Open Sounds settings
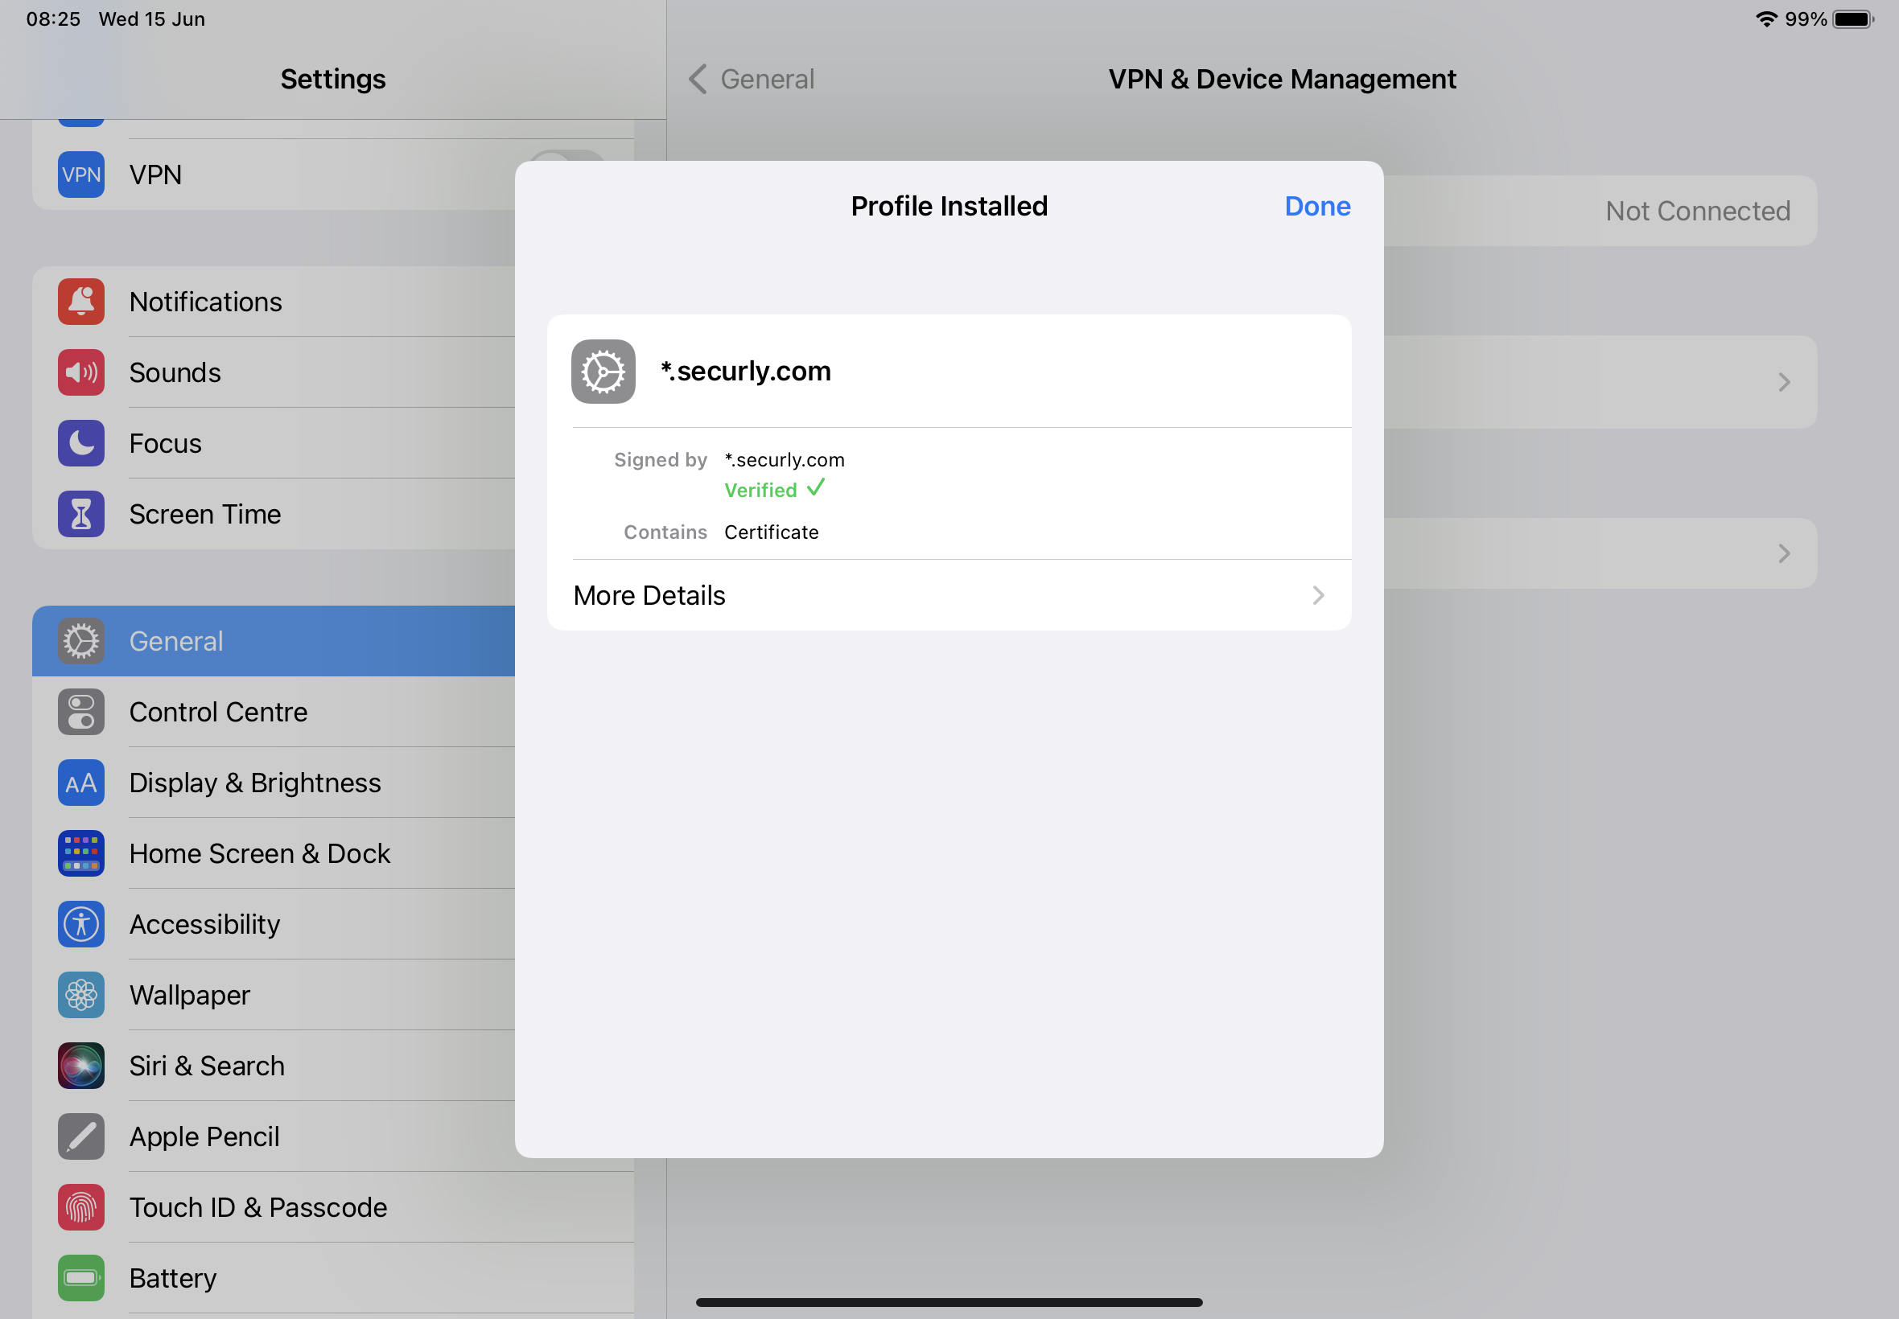Image resolution: width=1899 pixels, height=1319 pixels. pos(274,372)
